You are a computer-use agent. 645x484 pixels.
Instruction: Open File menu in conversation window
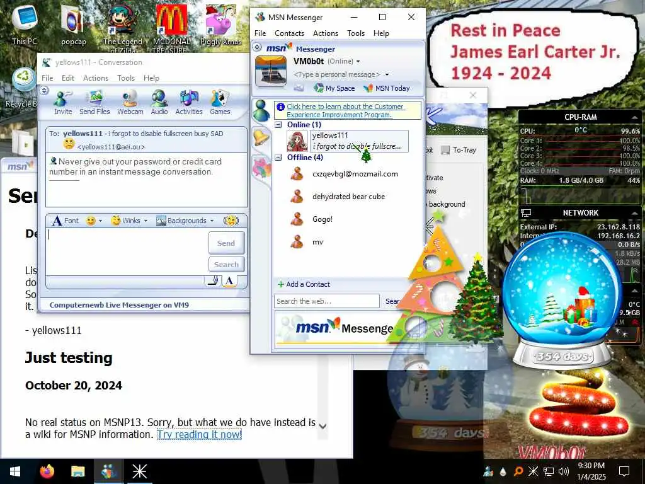(x=47, y=78)
